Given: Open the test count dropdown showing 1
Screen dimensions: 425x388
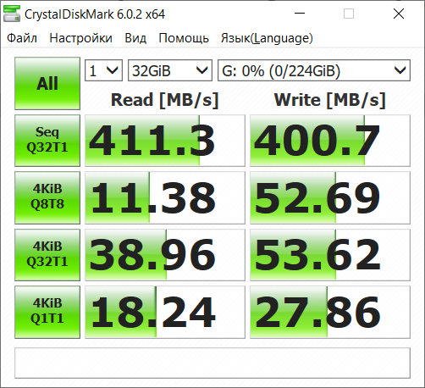Looking at the screenshot, I should 103,70.
